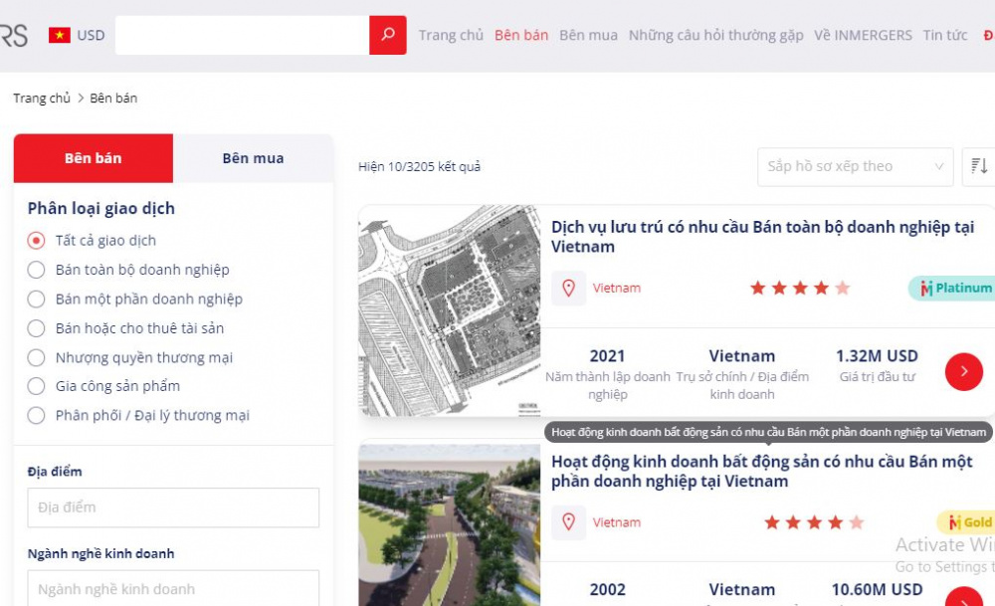Open Tin tức menu item
The height and width of the screenshot is (606, 995).
pyautogui.click(x=945, y=36)
